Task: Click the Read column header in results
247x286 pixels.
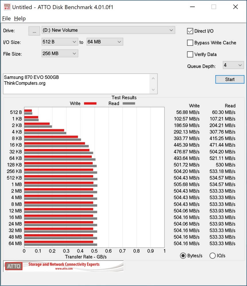Action: click(x=230, y=106)
